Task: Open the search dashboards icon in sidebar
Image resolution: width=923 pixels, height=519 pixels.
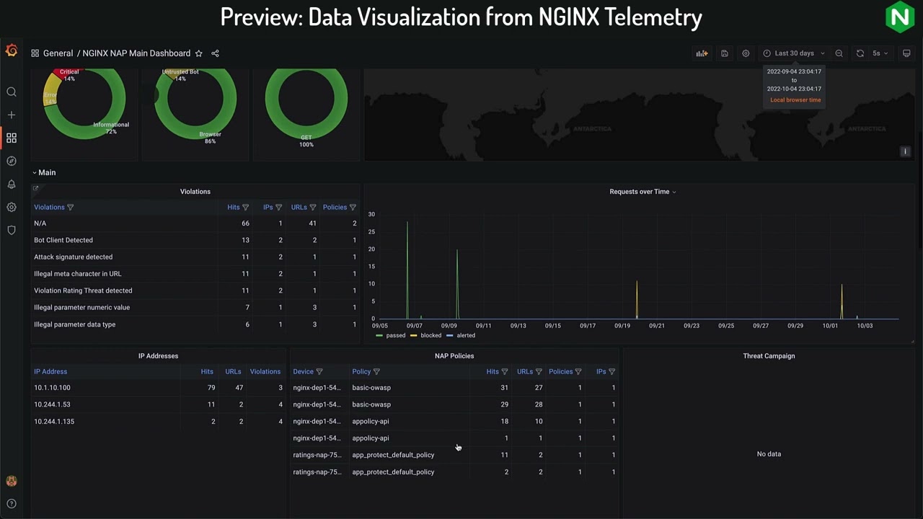Action: pyautogui.click(x=12, y=92)
